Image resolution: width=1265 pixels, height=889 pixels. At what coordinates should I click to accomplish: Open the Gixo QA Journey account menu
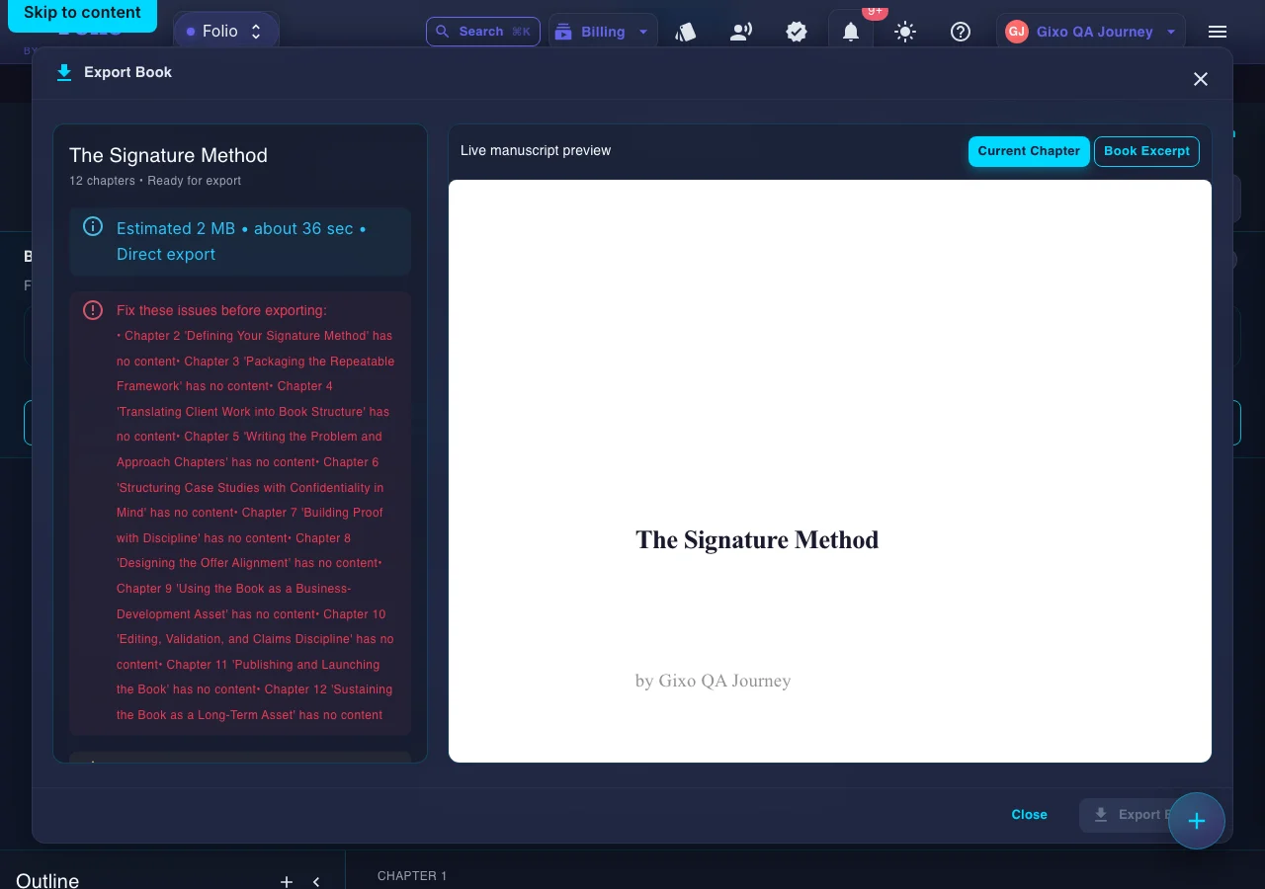[1091, 32]
